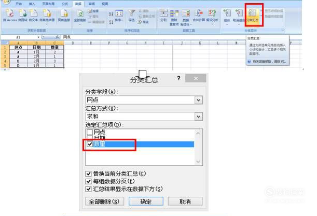317x216 pixels.
Task: Toggle 替换当前分类汇总 checkbox
Action: coord(88,174)
